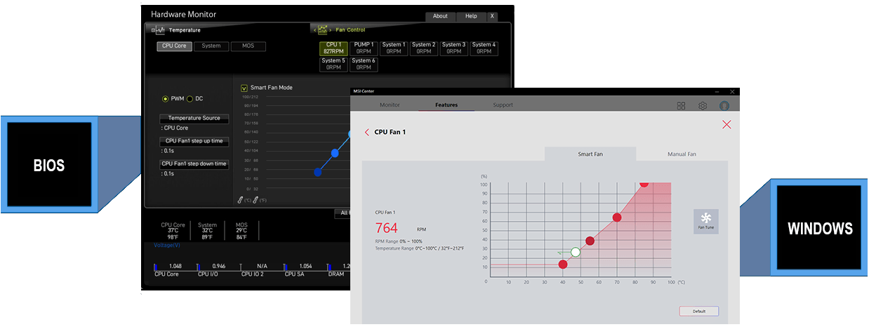Click the System 32°C temperature reading
Image resolution: width=869 pixels, height=334 pixels.
pyautogui.click(x=207, y=230)
